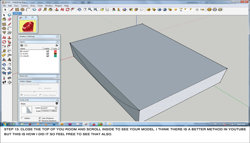This screenshot has width=250, height=143.
Task: Click the Add Layer plus icon
Action: click(x=22, y=45)
